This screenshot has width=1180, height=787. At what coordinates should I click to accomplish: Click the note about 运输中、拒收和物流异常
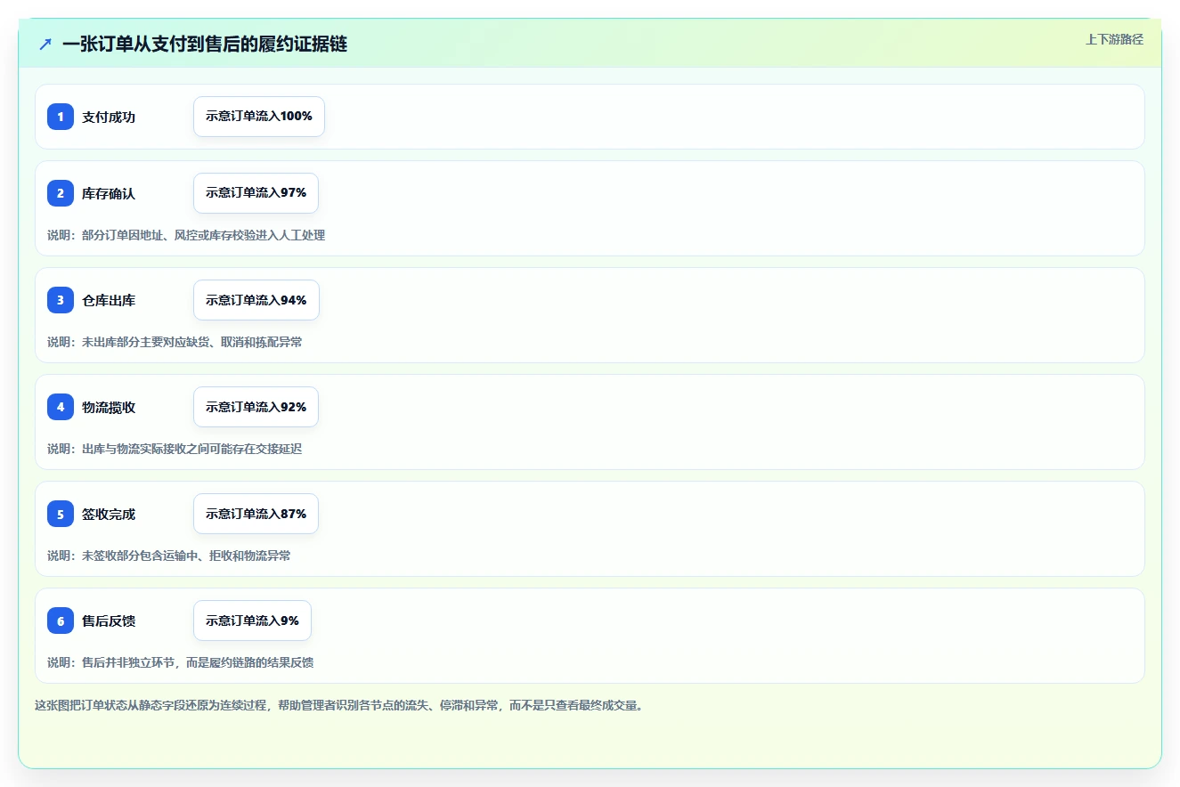(x=169, y=556)
